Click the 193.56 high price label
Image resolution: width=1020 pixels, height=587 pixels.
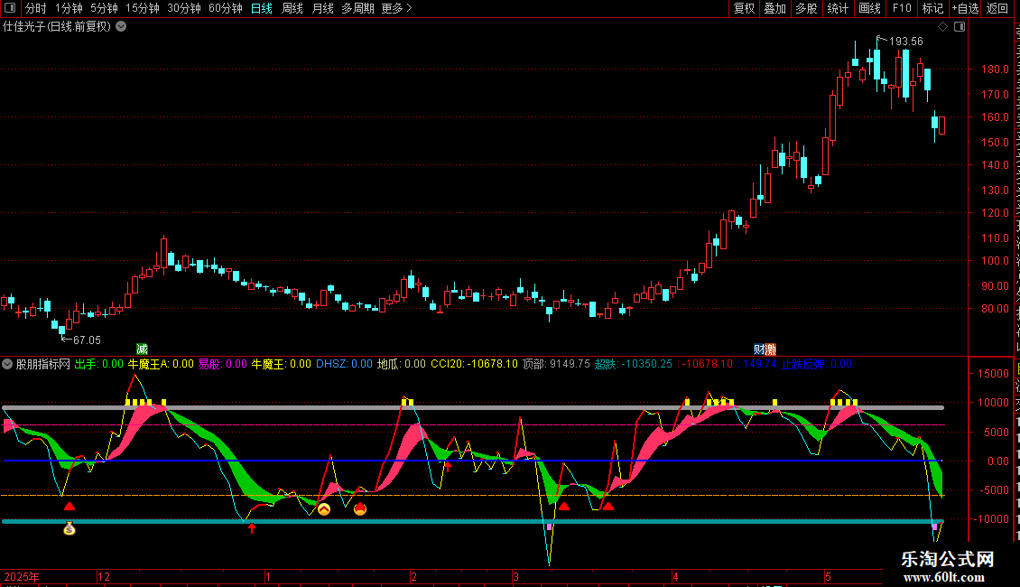tap(906, 42)
